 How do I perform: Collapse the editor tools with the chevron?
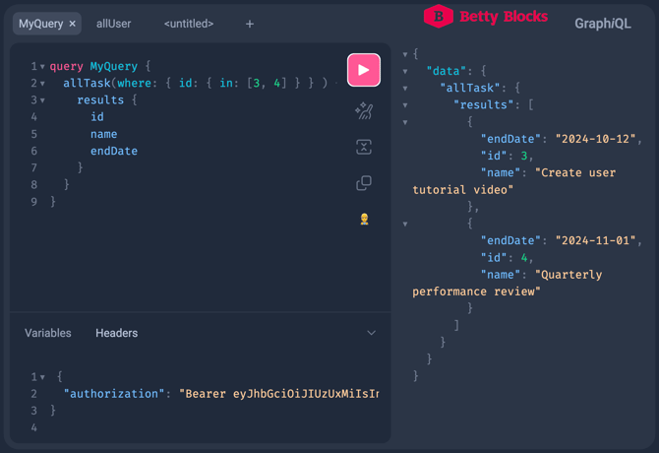click(371, 333)
